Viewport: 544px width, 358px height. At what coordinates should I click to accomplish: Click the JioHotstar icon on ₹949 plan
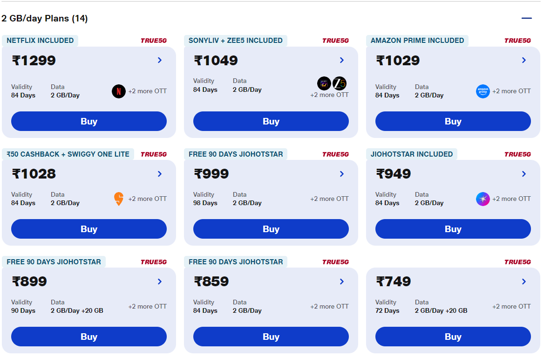(483, 199)
